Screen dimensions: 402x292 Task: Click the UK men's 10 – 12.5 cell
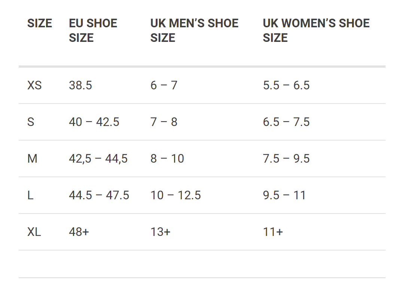(176, 196)
